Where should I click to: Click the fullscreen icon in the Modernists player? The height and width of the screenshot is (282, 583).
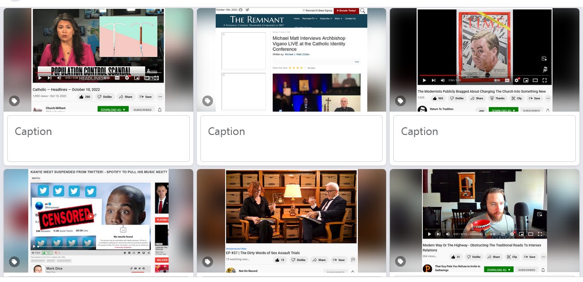[x=545, y=80]
